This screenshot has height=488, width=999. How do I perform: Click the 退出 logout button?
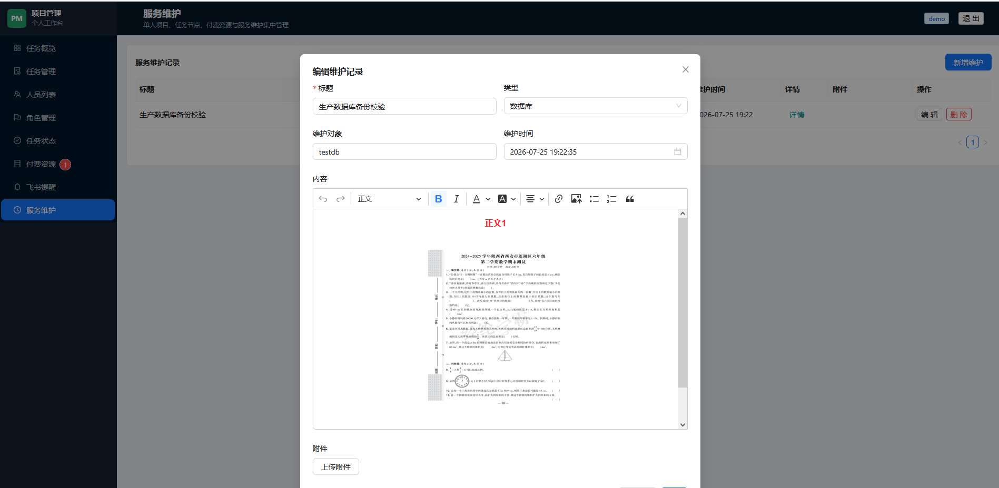[x=971, y=18]
